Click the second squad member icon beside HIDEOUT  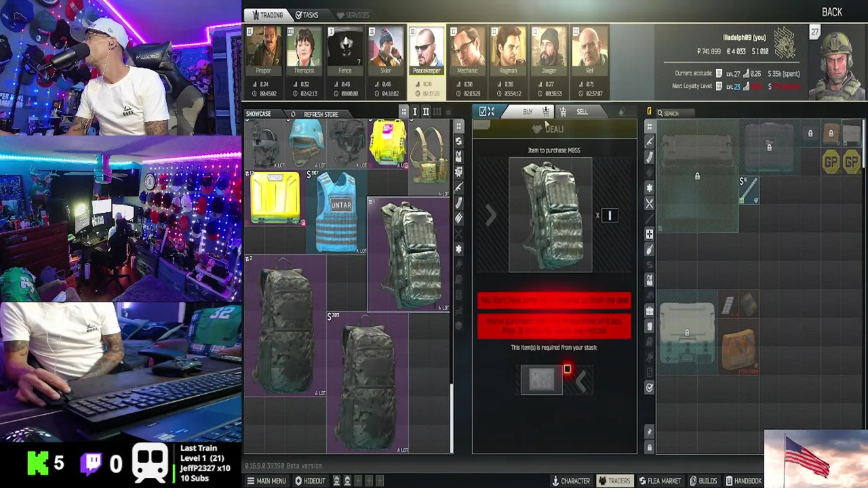(x=347, y=481)
